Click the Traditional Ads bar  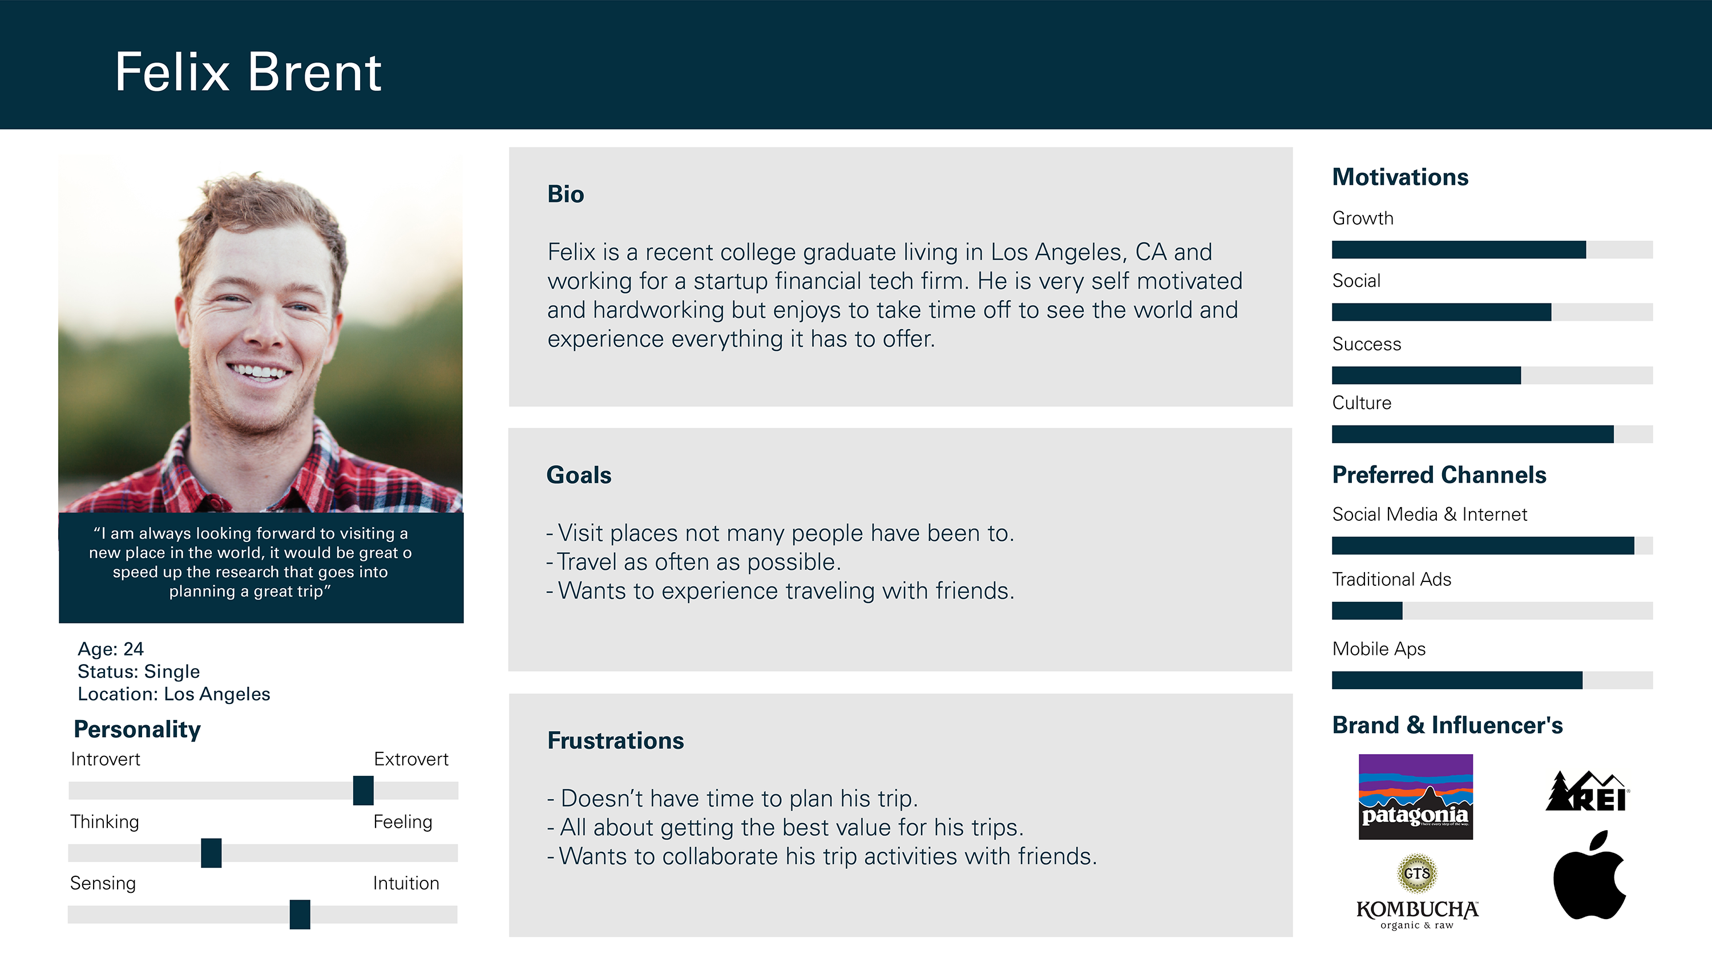pyautogui.click(x=1492, y=611)
